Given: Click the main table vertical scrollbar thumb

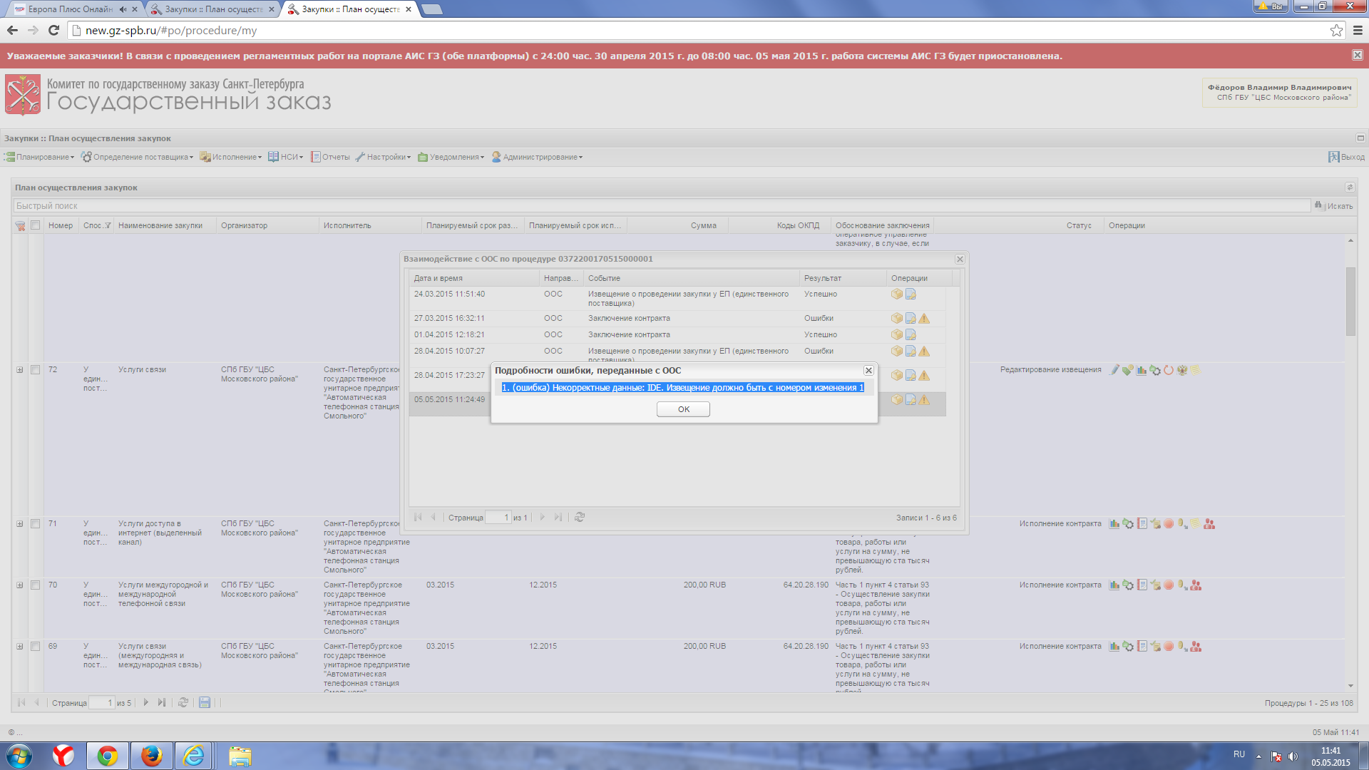Looking at the screenshot, I should [1350, 301].
